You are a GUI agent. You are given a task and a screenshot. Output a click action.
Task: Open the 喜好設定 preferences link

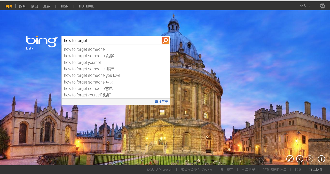(x=162, y=102)
